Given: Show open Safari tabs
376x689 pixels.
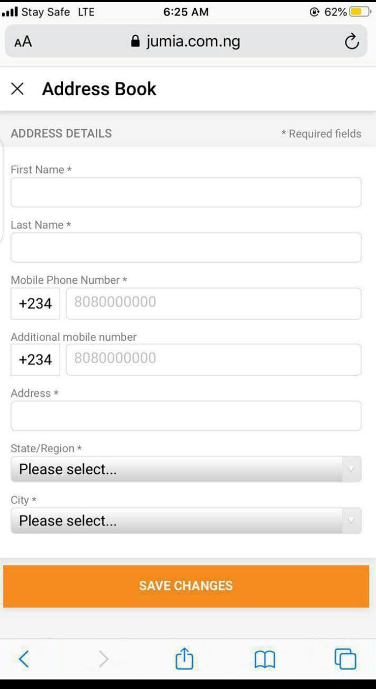Looking at the screenshot, I should [x=345, y=658].
